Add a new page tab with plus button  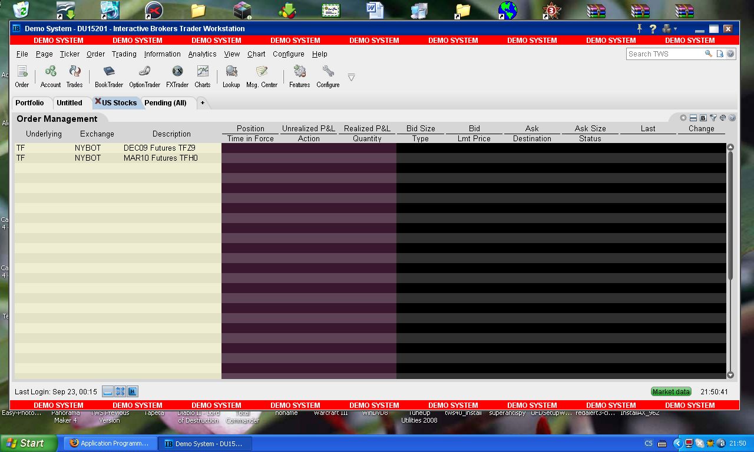click(202, 102)
